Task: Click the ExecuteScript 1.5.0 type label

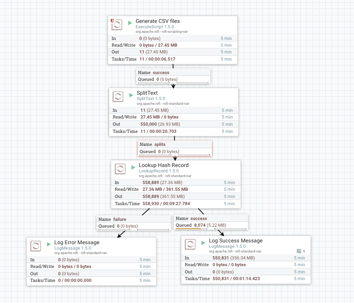Action: (155, 26)
